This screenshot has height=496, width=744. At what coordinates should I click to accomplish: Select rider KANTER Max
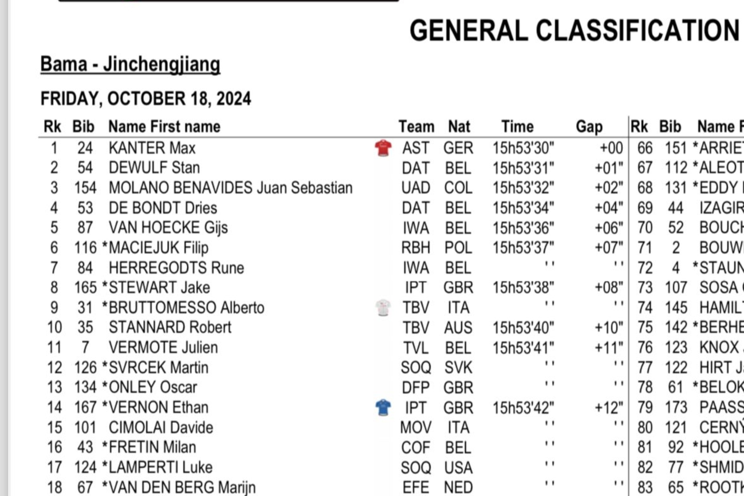pos(152,148)
